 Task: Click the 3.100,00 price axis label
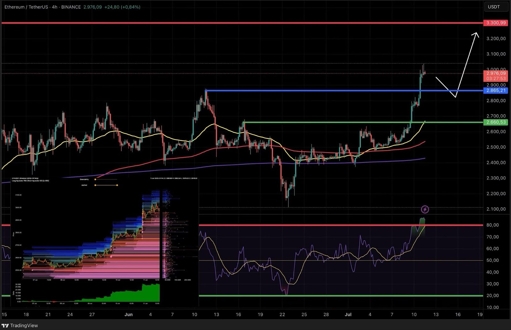click(496, 54)
